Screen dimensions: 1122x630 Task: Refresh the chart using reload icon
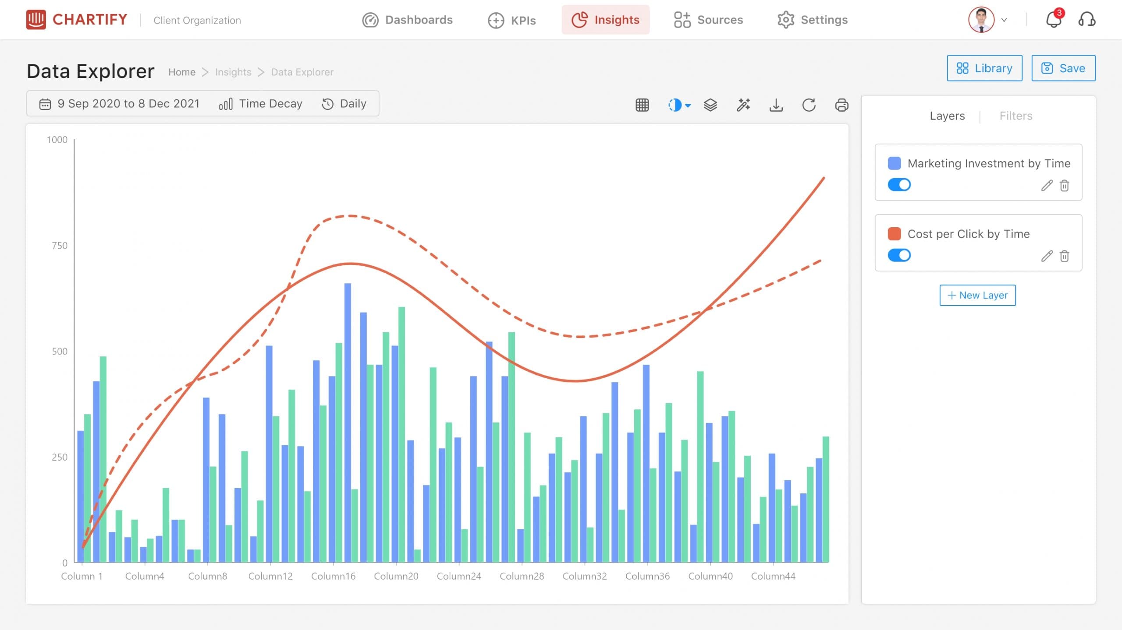point(809,105)
